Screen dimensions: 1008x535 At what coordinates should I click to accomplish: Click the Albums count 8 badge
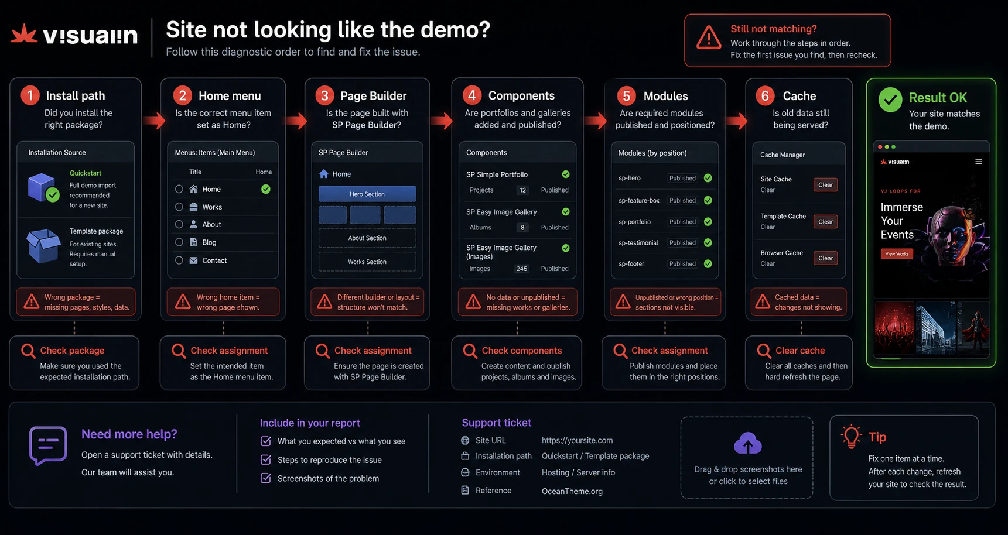pos(522,227)
